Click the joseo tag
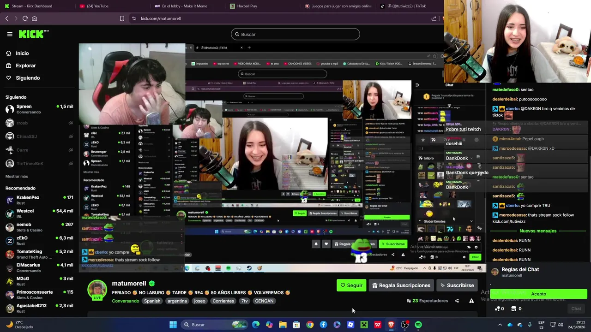This screenshot has height=332, width=591. [x=199, y=301]
